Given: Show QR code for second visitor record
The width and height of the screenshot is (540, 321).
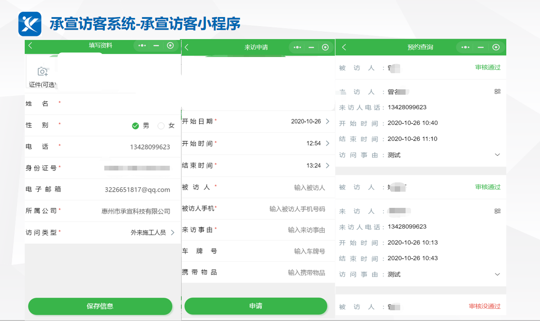Looking at the screenshot, I should pos(497,211).
